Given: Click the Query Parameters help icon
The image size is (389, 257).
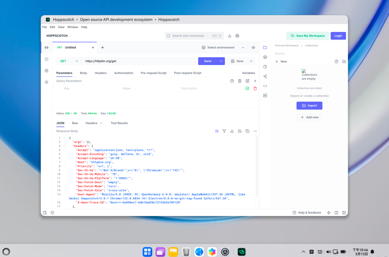Looking at the screenshot, I should 232,81.
